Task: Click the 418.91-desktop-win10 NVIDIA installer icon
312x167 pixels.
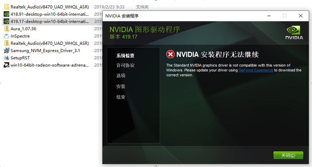Action: tap(6, 14)
